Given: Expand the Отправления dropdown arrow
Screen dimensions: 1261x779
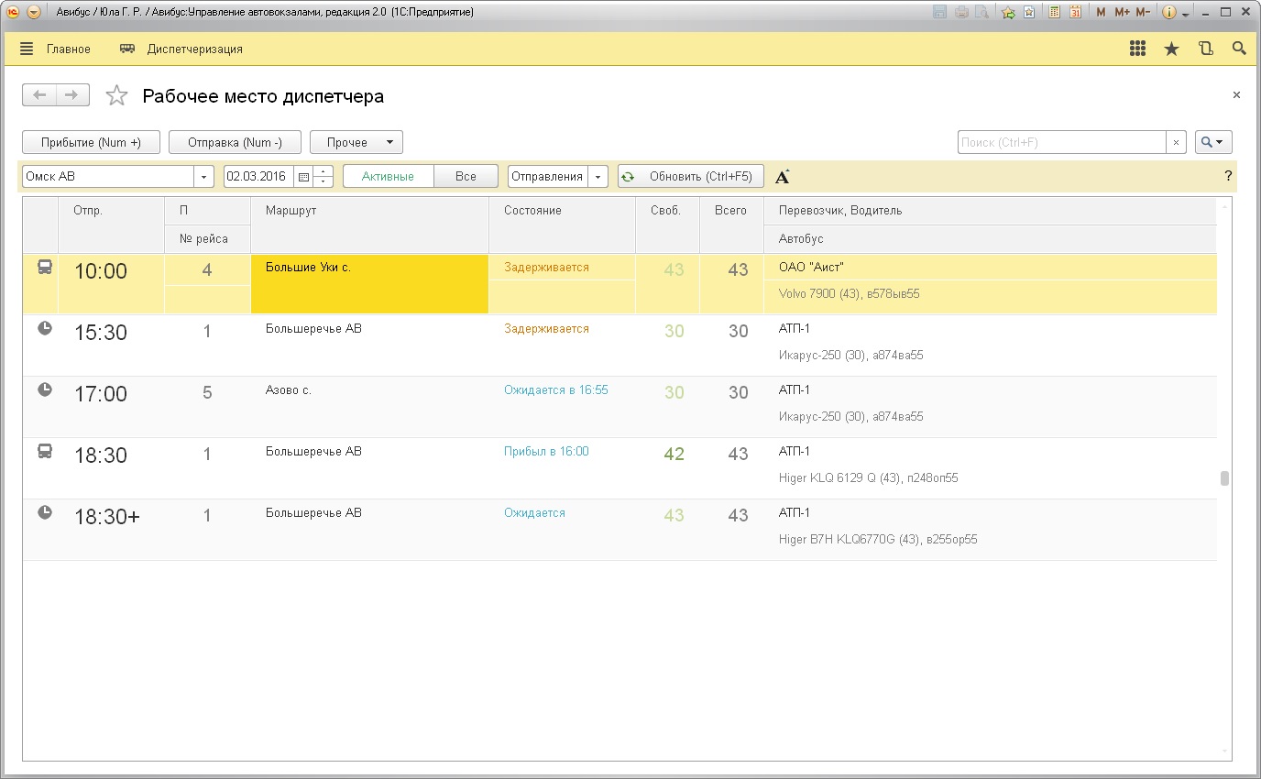Looking at the screenshot, I should 598,177.
